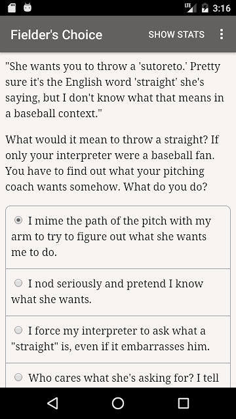The image size is (236, 419).
Task: Tap the clock showing 3:16
Action: point(222,8)
